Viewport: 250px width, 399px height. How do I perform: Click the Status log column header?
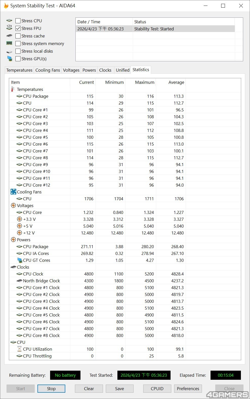tap(184, 22)
